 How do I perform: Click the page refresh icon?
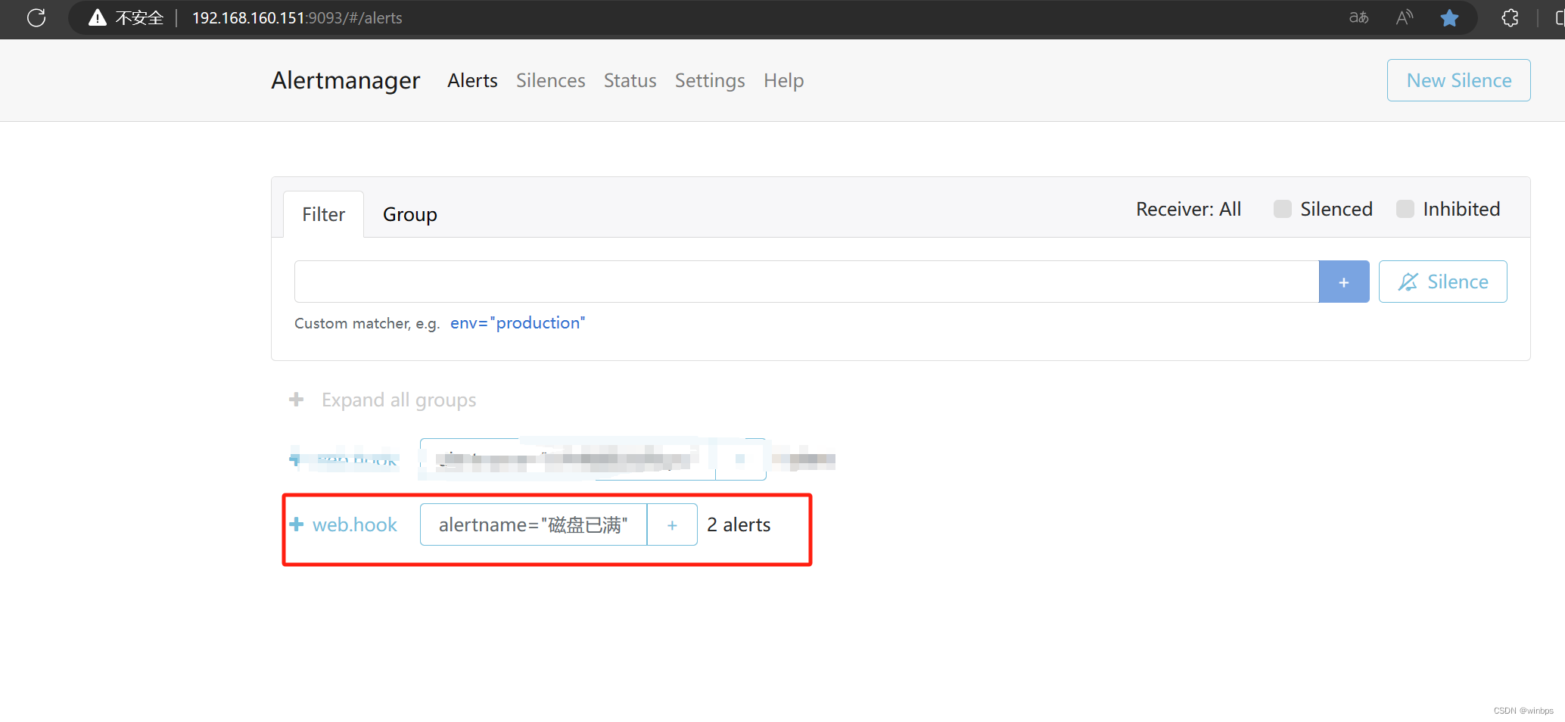(36, 17)
